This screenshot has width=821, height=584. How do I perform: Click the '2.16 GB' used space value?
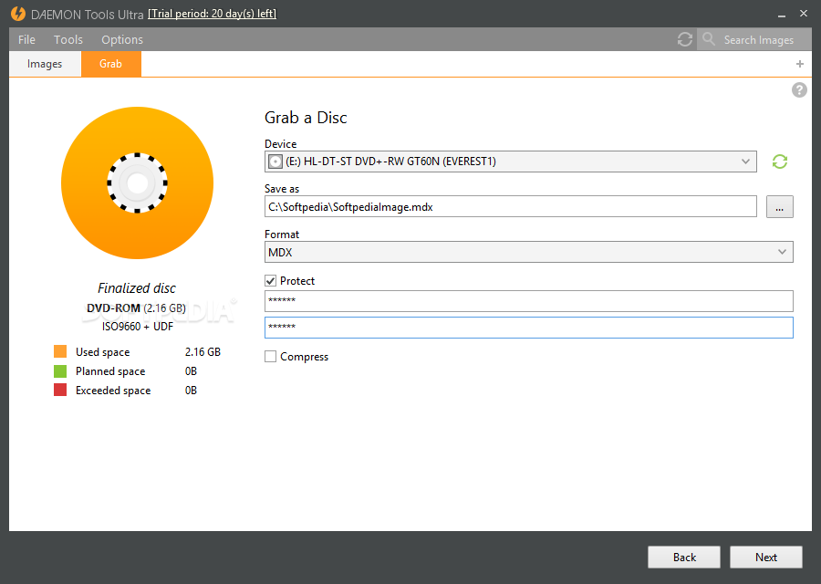pos(203,352)
